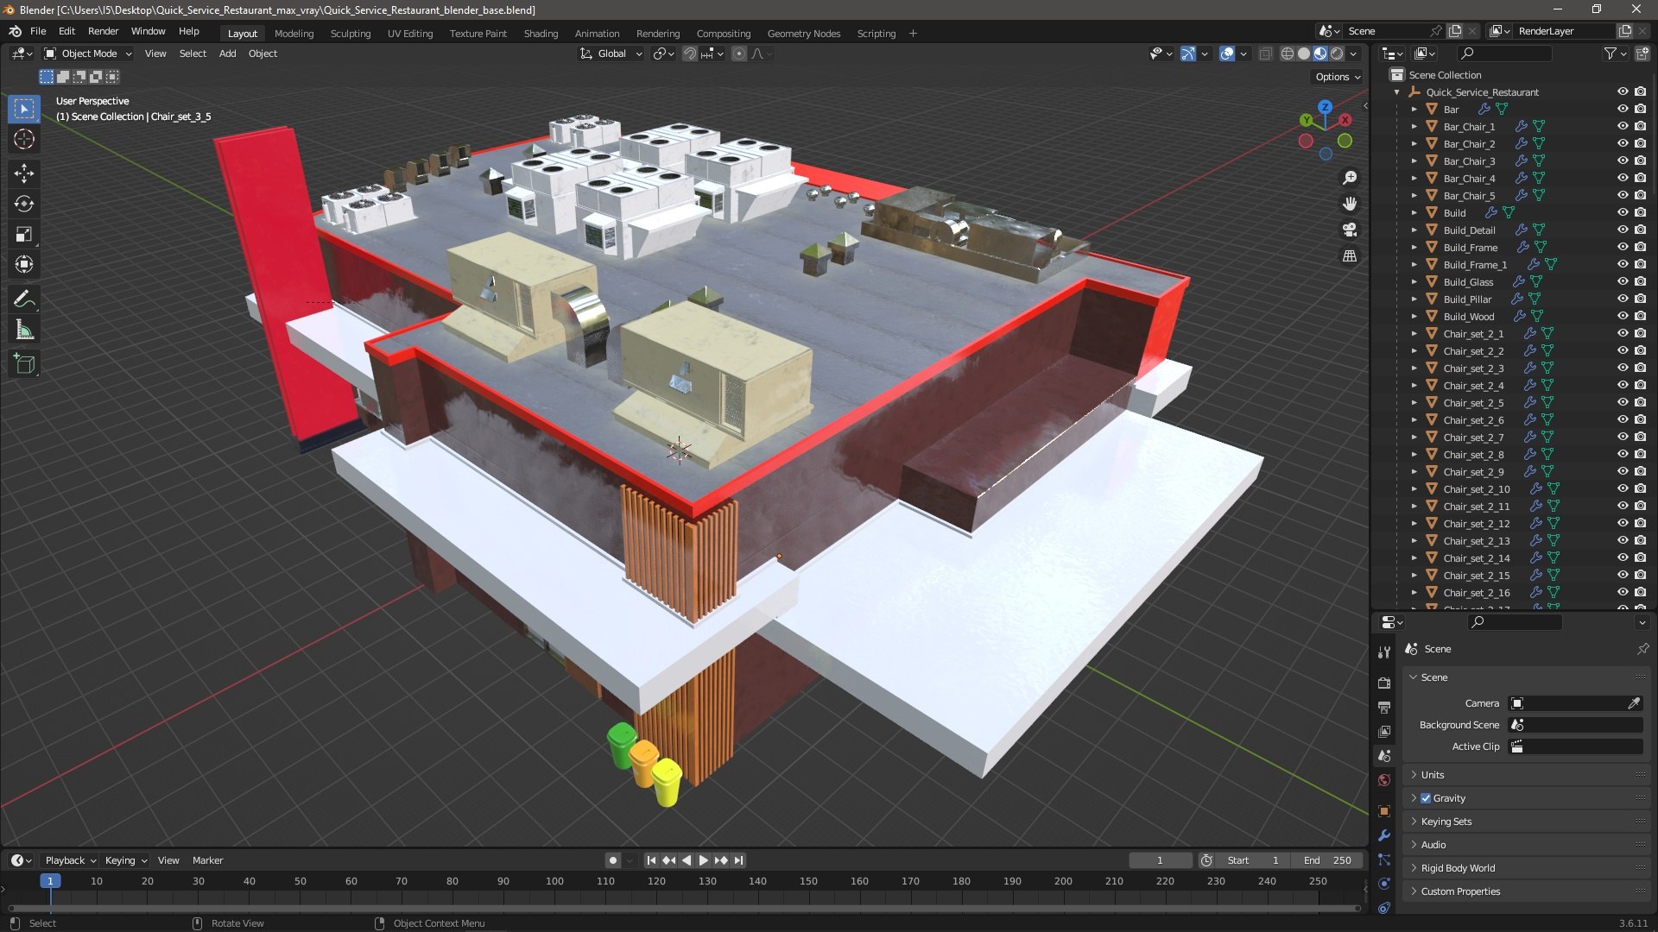
Task: Enable proportional editing toggle
Action: click(739, 54)
